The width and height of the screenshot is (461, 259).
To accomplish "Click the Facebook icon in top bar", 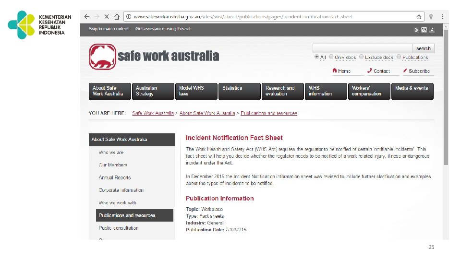I will tap(432, 30).
